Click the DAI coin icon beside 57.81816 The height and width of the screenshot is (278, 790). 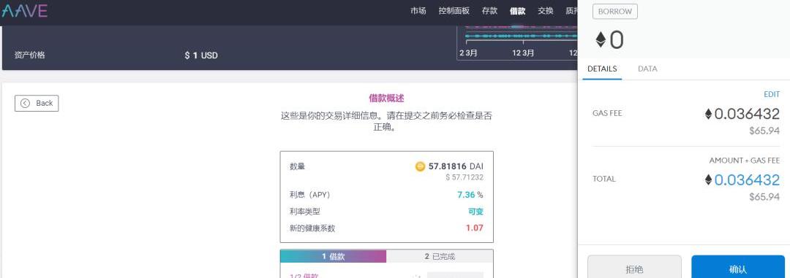click(x=420, y=166)
